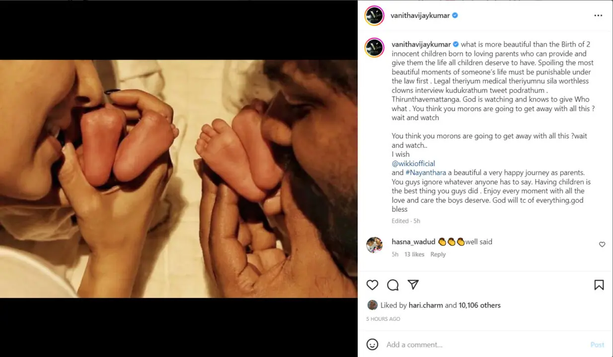The image size is (613, 357).
Task: View who liked via 10,106 others
Action: (480, 305)
